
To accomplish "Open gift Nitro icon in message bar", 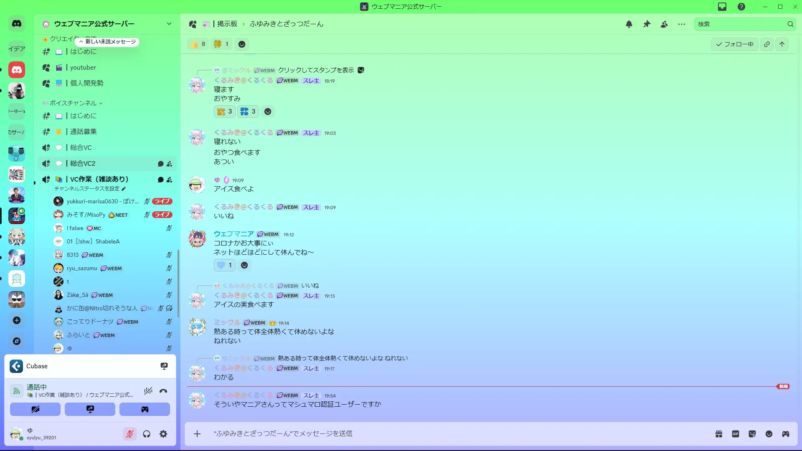I will coord(719,434).
